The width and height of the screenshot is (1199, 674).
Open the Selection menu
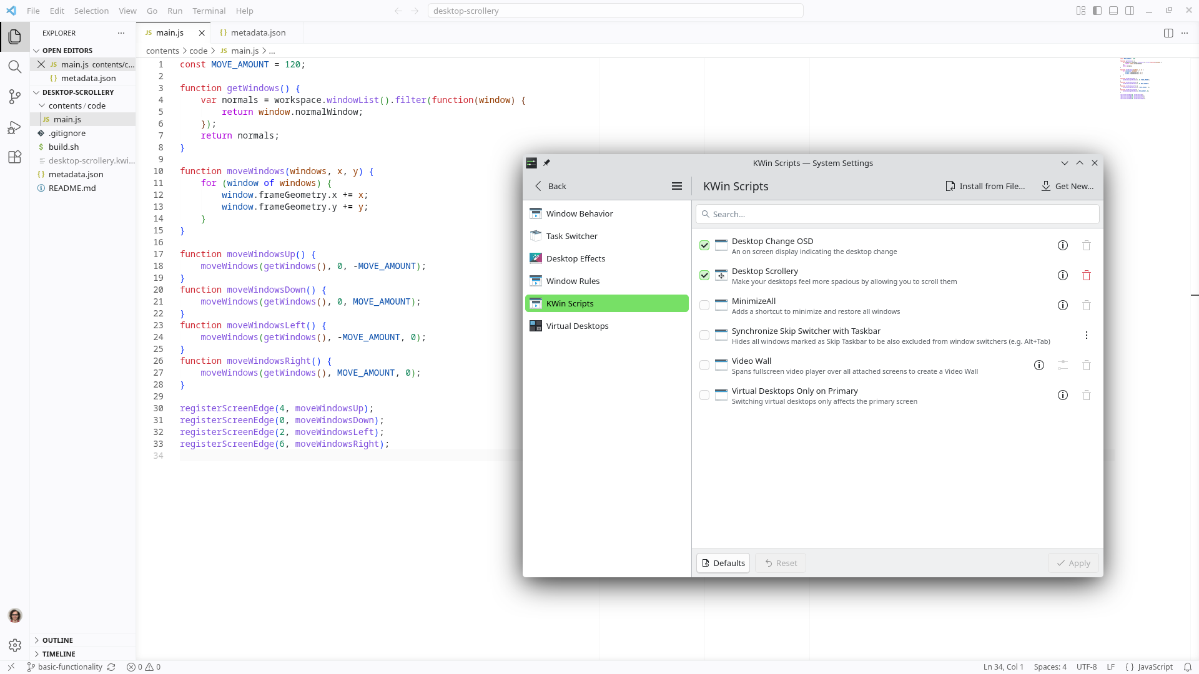click(x=91, y=11)
